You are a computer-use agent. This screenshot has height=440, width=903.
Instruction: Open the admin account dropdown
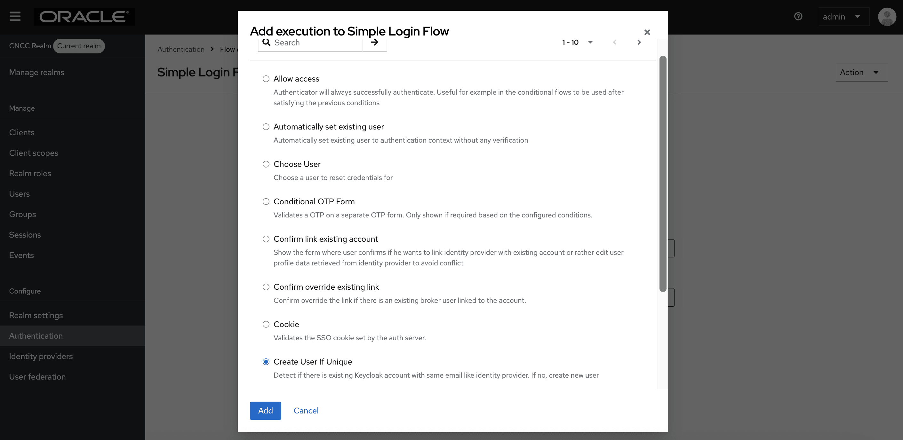coord(843,16)
